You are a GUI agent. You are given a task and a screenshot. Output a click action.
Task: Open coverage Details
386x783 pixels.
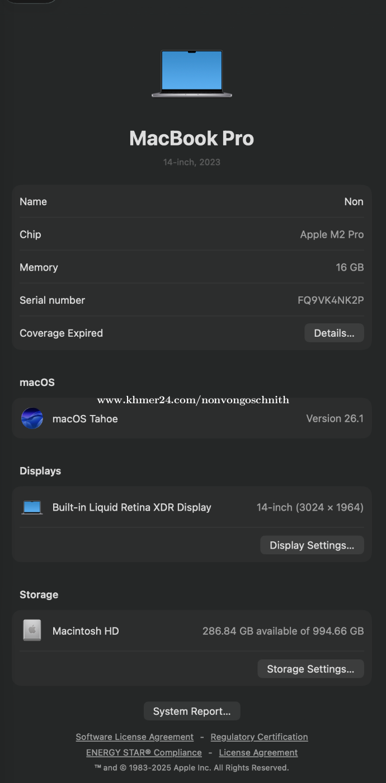(x=334, y=333)
